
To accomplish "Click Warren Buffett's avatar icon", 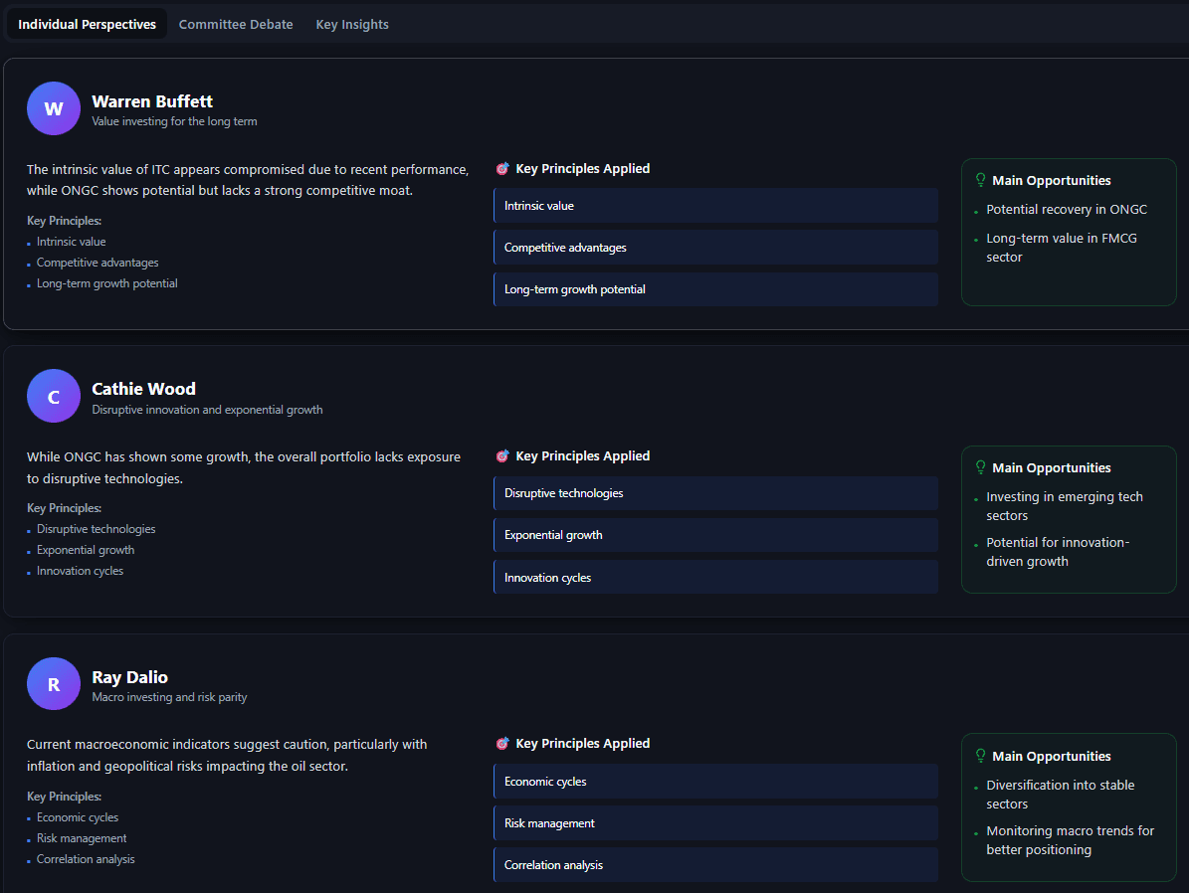I will [x=53, y=108].
